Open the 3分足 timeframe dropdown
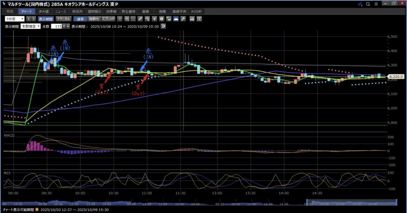Image resolution: width=407 pixels, height=213 pixels. click(x=14, y=19)
